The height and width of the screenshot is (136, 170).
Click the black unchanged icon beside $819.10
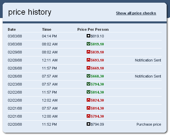(88, 36)
